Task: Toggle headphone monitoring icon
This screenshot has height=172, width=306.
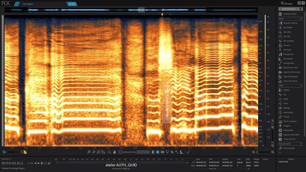Action: pos(29,163)
